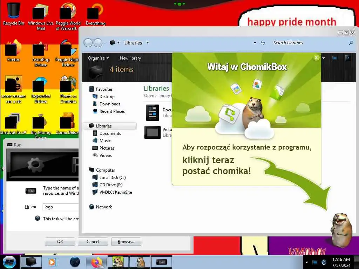Viewport: 359px width, 269px height.
Task: Open the Organize dropdown menu
Action: pos(99,58)
